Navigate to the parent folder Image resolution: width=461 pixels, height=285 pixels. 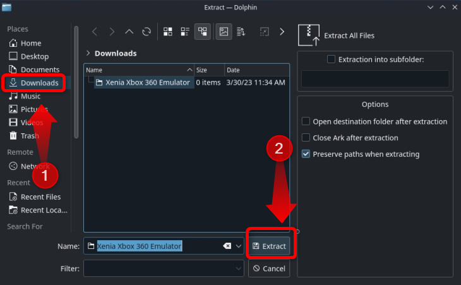(x=129, y=32)
